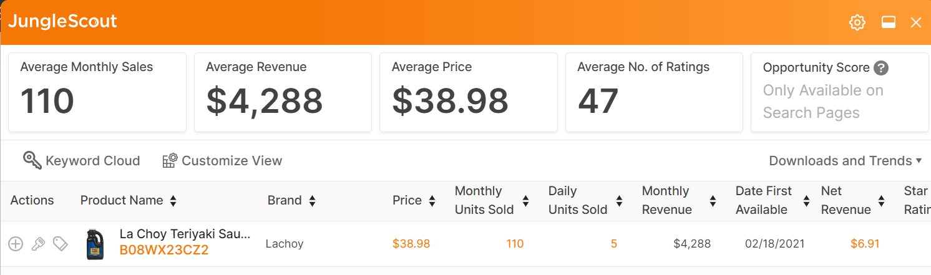Viewport: 931px width, 275px height.
Task: Add La Choy product with plus icon
Action: click(x=16, y=244)
